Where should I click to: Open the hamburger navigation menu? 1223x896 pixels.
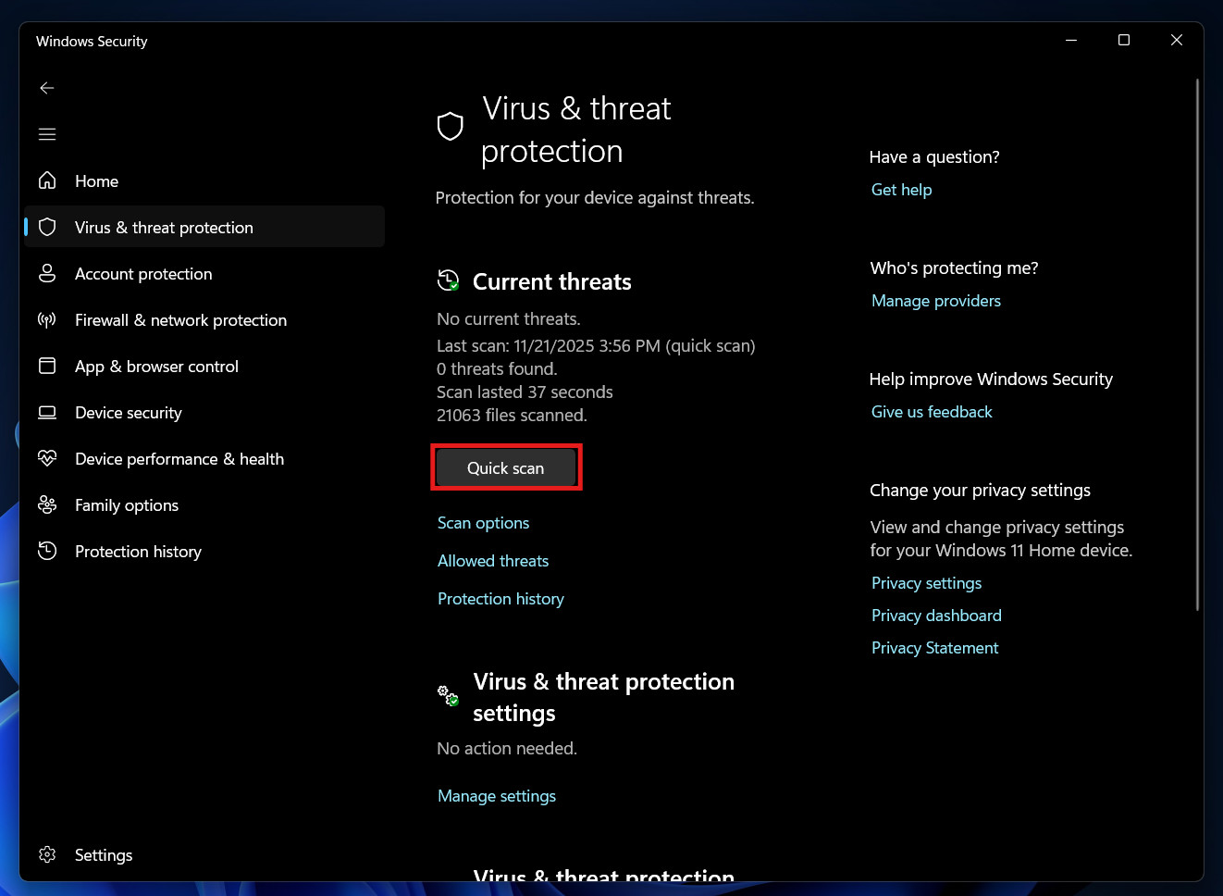pos(47,134)
